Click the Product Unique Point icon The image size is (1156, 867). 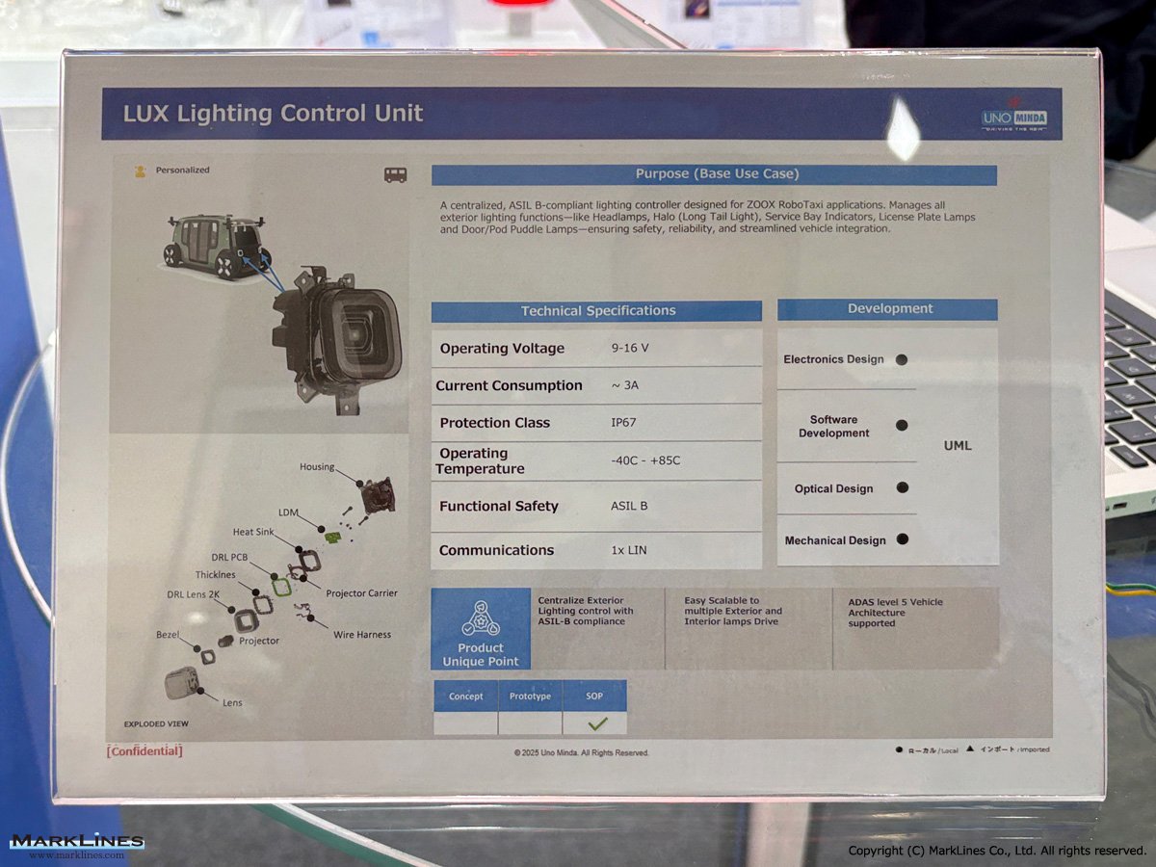point(480,617)
